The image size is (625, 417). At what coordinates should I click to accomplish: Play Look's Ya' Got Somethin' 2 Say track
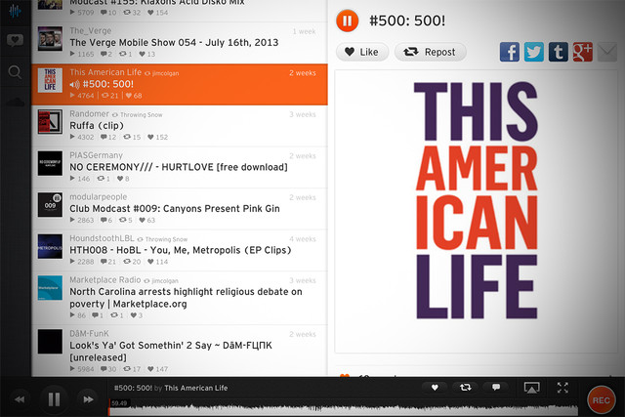tap(180, 351)
